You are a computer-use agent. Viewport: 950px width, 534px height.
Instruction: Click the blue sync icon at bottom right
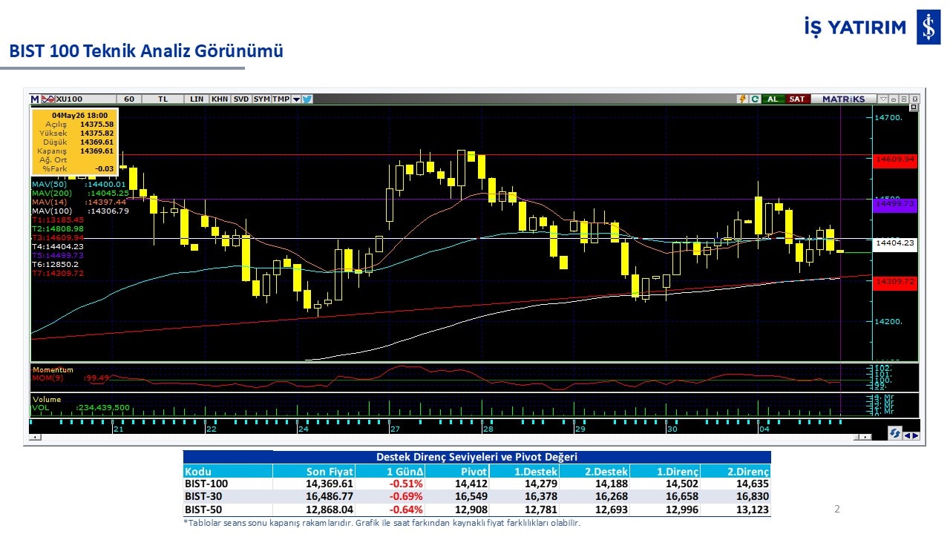[x=895, y=433]
